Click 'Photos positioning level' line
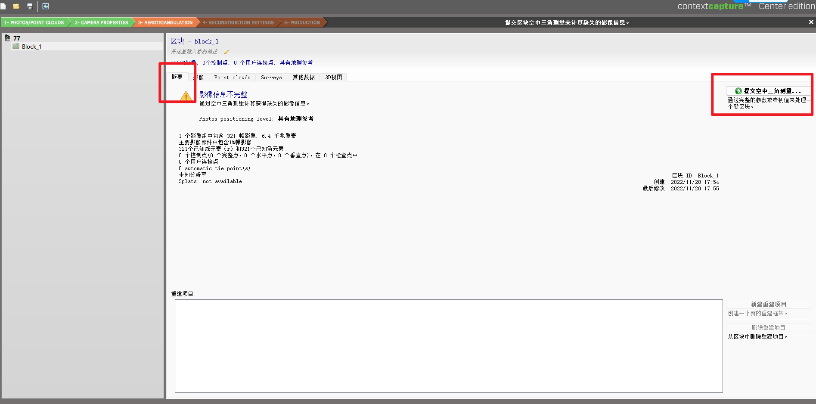Image resolution: width=816 pixels, height=404 pixels. coord(256,119)
